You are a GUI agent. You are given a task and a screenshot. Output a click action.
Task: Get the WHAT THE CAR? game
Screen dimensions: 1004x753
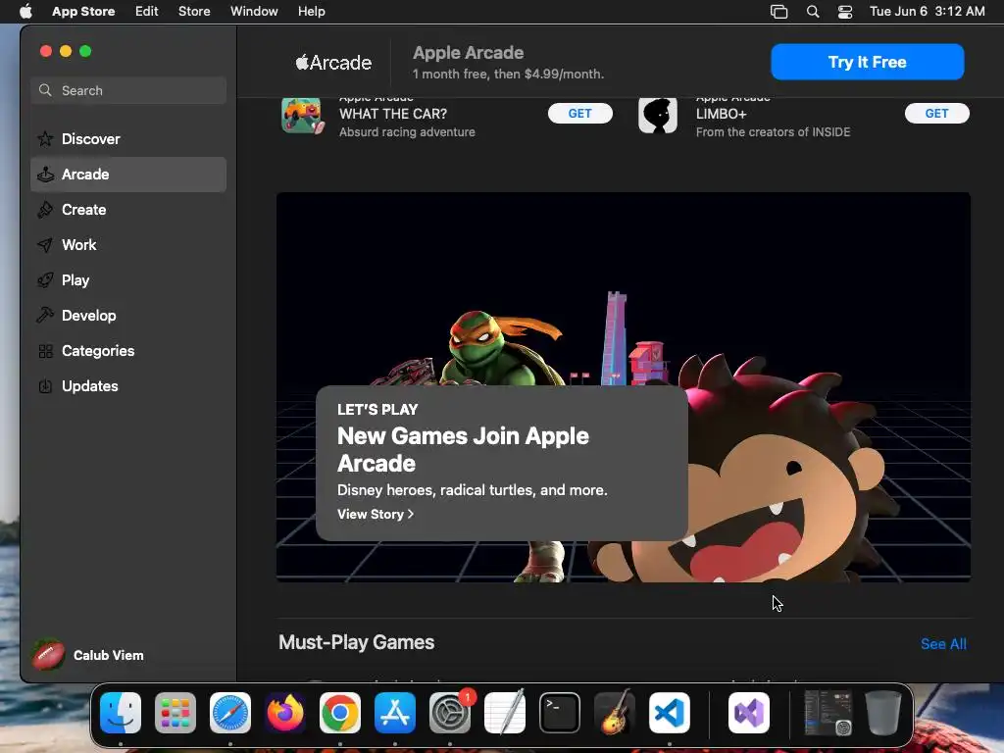[x=580, y=114]
